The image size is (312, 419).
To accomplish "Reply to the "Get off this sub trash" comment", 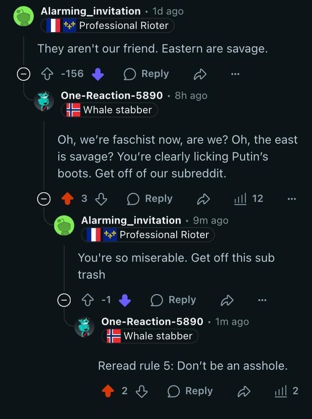I will [173, 300].
